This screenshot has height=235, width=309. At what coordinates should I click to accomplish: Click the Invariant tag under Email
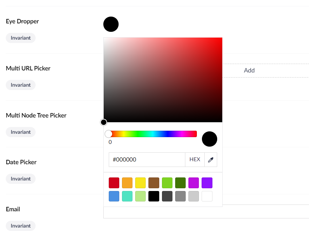pyautogui.click(x=20, y=226)
